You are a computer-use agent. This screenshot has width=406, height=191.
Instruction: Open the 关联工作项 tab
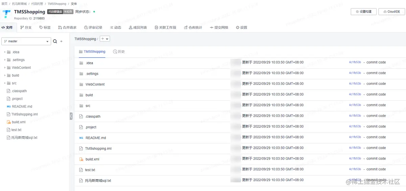(x=165, y=27)
